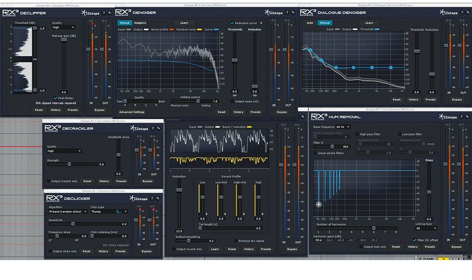This screenshot has width=472, height=280.
Task: Select first harmonic node in Hum Removal graph
Action: coord(319,204)
